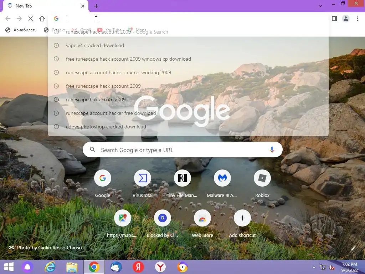Open the side panel icon
This screenshot has width=365, height=274.
[334, 19]
